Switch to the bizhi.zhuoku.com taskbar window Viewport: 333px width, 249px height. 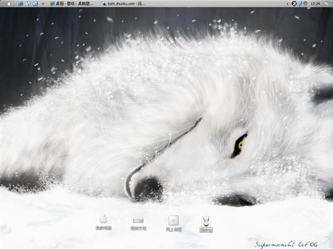coord(124,3)
